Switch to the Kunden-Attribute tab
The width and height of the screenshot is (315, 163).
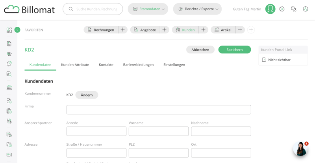[75, 65]
